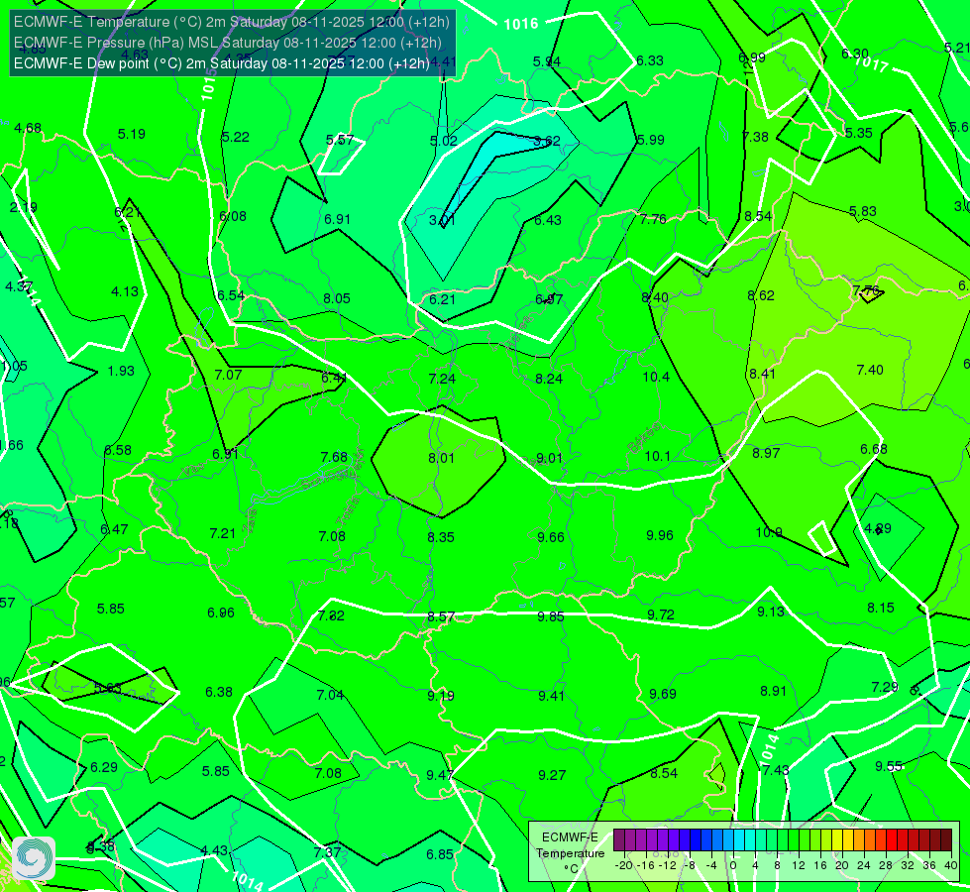Image resolution: width=970 pixels, height=892 pixels.
Task: Click the 8.15 temperature value
Action: [880, 608]
